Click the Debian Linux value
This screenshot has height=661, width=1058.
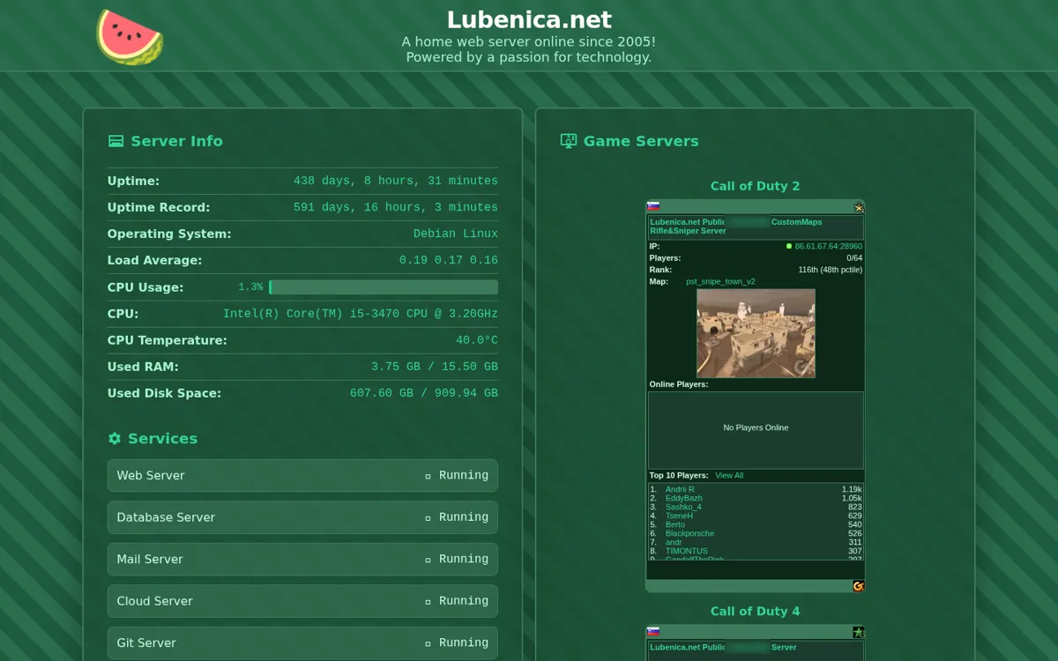point(456,234)
